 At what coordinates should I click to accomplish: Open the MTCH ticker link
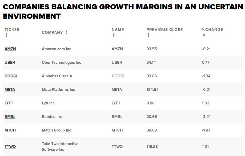point(10,130)
